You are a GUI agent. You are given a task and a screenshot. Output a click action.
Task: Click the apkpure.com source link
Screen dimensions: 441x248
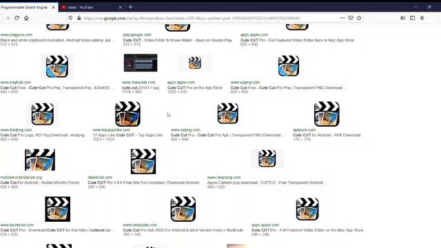coord(305,130)
